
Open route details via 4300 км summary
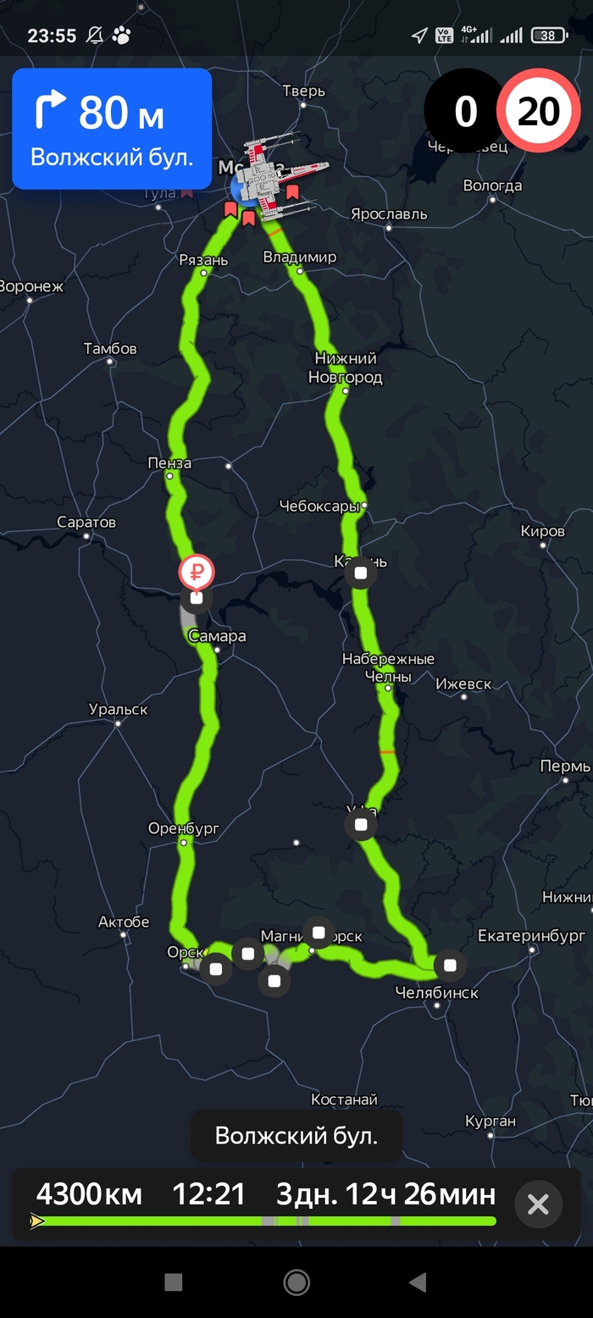(x=89, y=1194)
